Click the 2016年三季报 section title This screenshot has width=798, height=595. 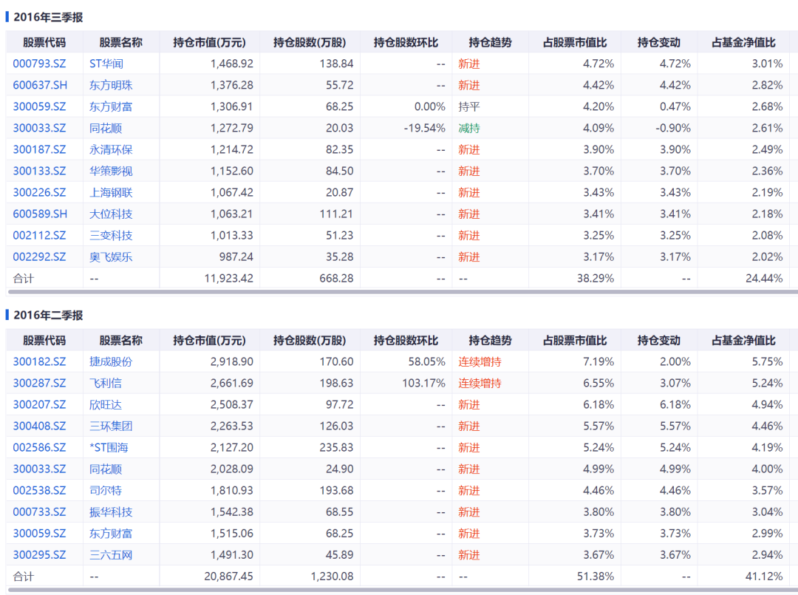pos(48,17)
